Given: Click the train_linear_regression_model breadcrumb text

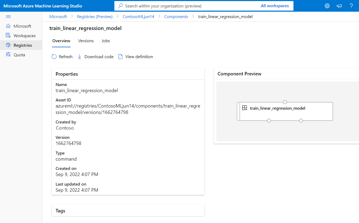Looking at the screenshot, I should click(225, 16).
